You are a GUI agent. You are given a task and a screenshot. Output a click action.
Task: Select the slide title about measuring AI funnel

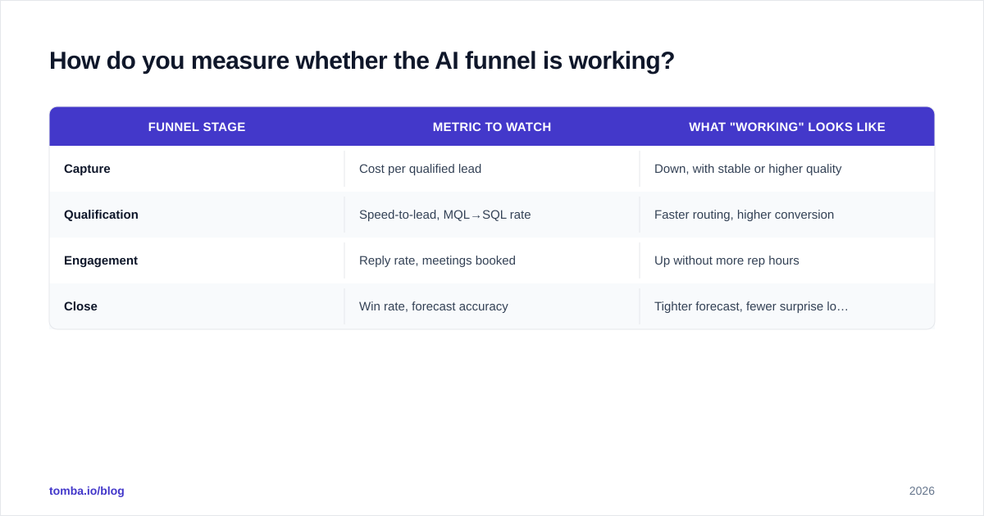coord(362,61)
